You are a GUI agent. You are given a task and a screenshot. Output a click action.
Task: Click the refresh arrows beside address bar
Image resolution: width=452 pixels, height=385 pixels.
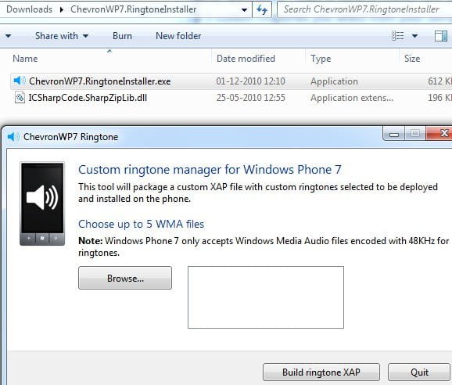[x=262, y=9]
